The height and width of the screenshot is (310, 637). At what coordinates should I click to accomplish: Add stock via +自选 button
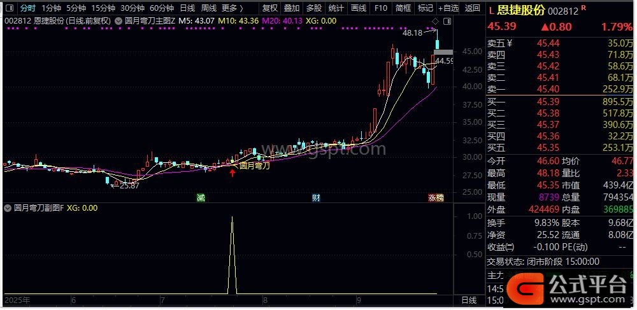448,8
